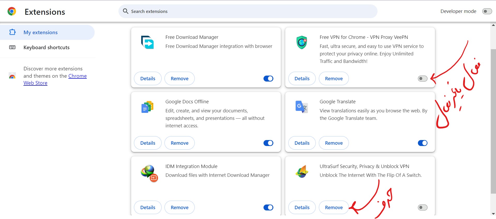Click the IDM Integration Module icon
This screenshot has height=219, width=496.
[x=149, y=173]
